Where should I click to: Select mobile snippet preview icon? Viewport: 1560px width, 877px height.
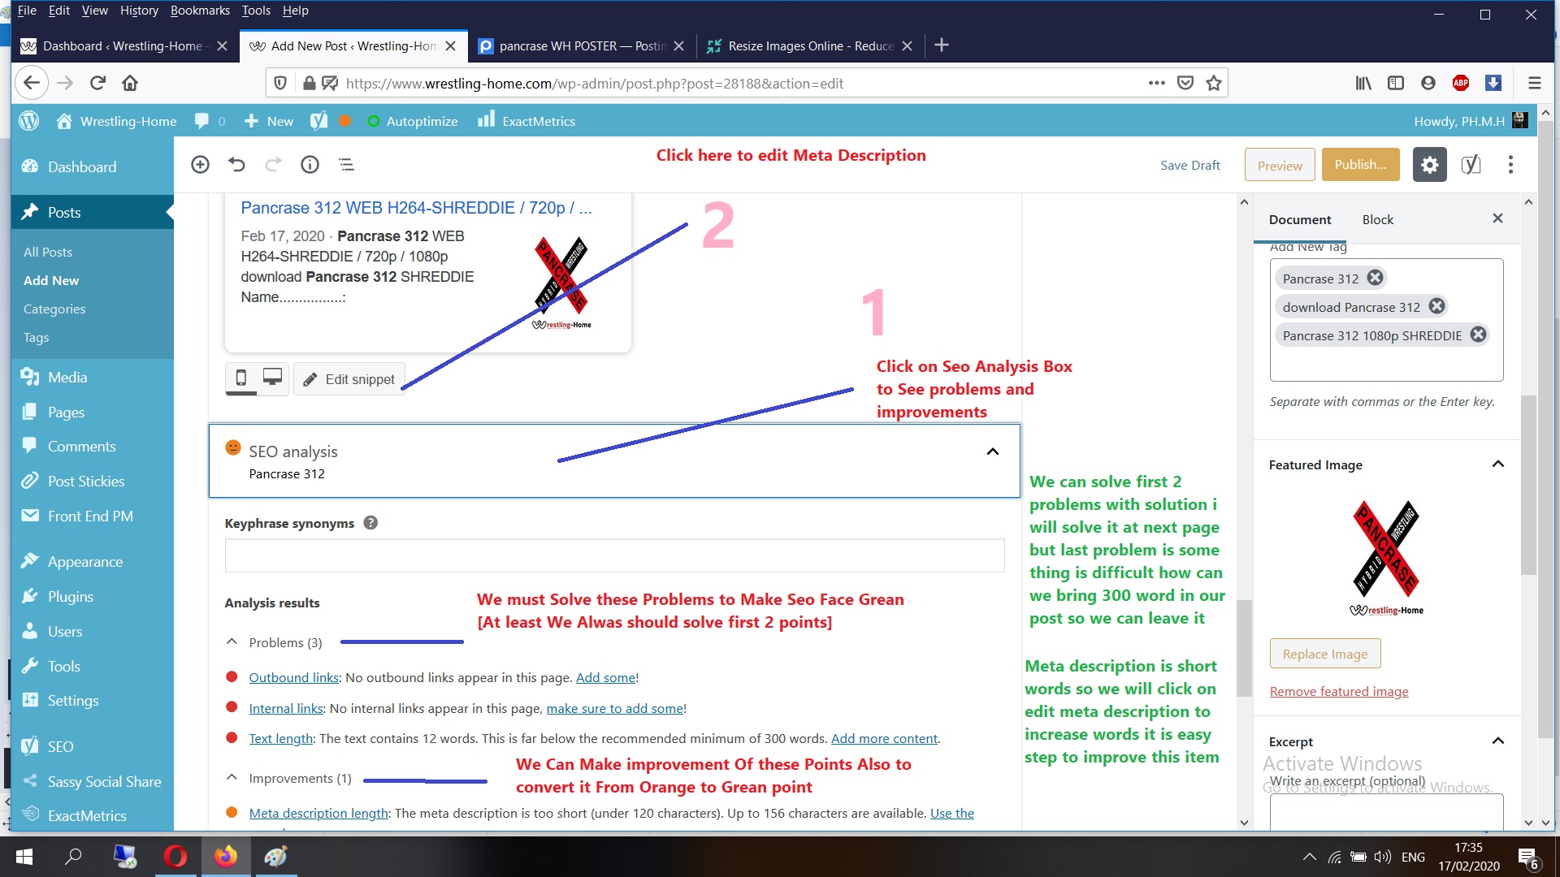(241, 378)
